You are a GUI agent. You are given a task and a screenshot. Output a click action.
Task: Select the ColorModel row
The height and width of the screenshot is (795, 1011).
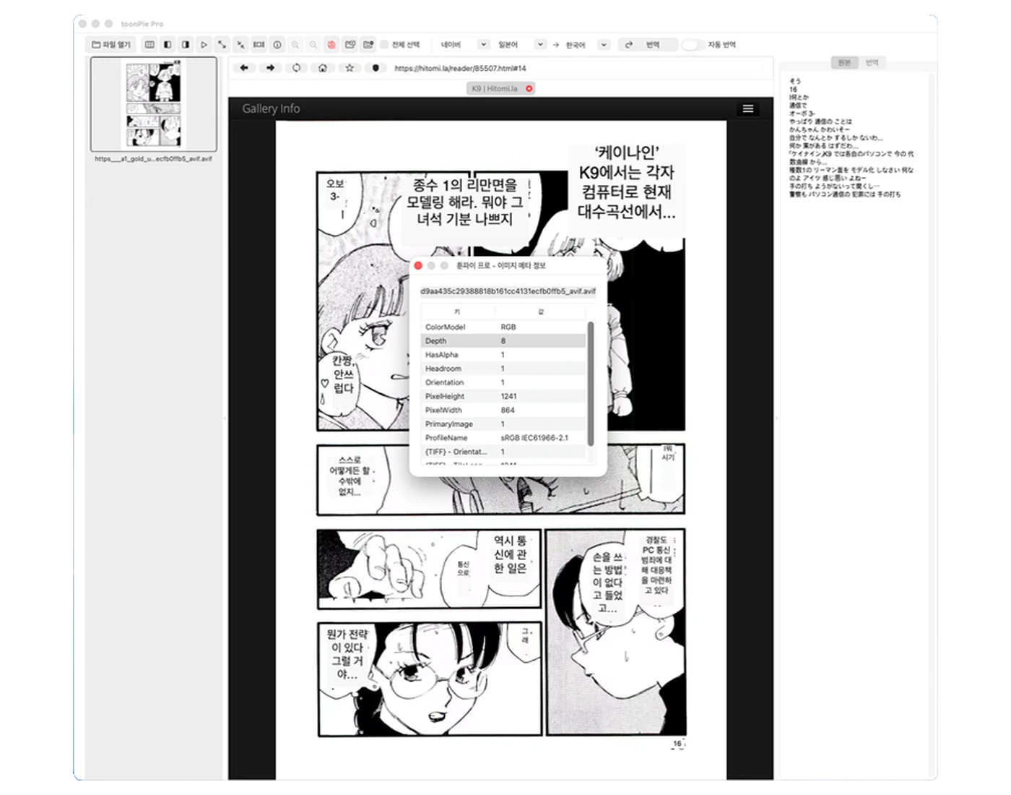click(503, 327)
